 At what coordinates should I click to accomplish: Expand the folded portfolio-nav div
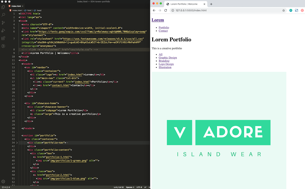17,143
